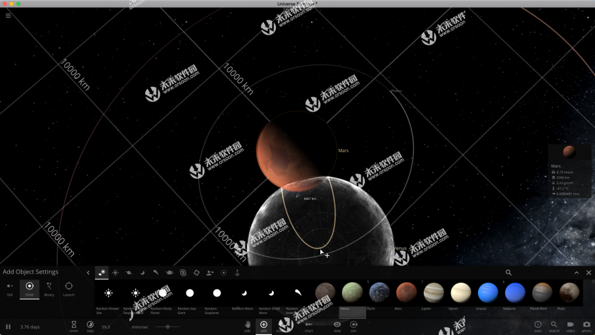Search objects with the add panel magnifier
The width and height of the screenshot is (595, 335).
(x=509, y=272)
